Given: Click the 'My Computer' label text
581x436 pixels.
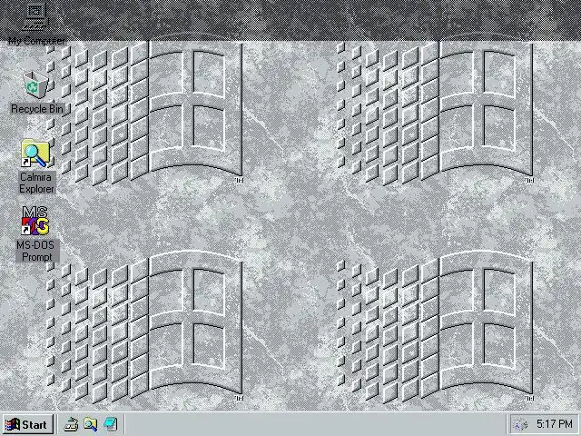Looking at the screenshot, I should [x=36, y=40].
